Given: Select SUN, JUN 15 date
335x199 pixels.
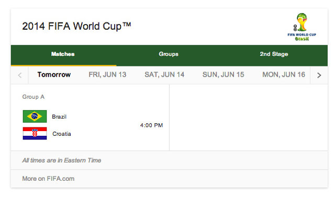Looking at the screenshot, I should point(224,75).
